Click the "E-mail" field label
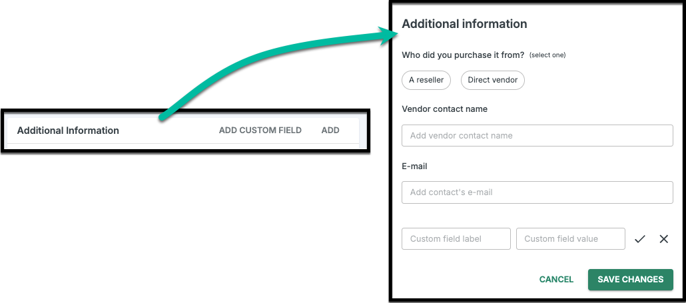686x303 pixels. click(414, 166)
